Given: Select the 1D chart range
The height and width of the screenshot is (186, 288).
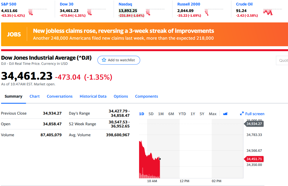Looking at the screenshot, I should pos(142,114).
